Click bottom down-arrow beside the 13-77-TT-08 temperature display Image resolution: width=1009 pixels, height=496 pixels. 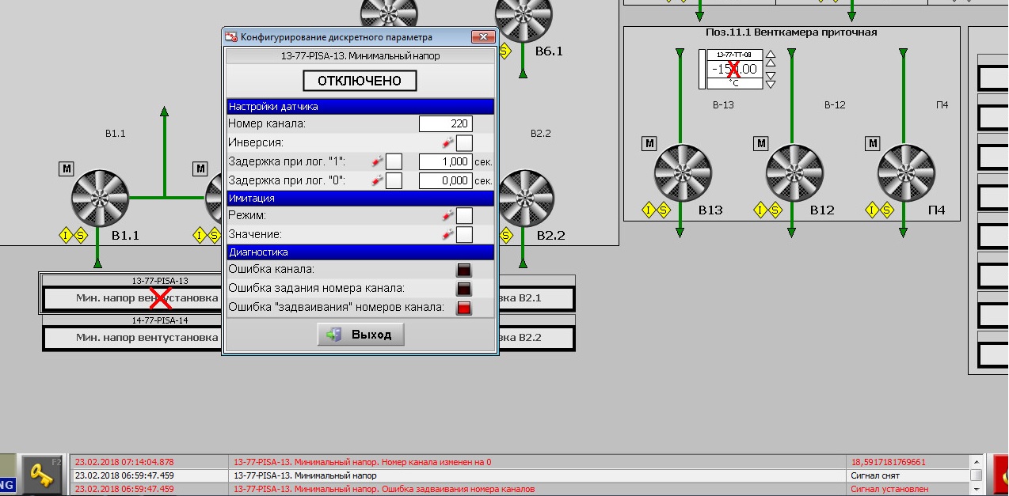[x=771, y=84]
